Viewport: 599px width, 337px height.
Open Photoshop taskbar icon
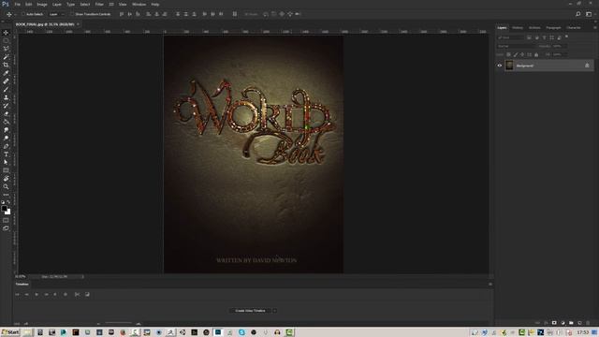218,332
